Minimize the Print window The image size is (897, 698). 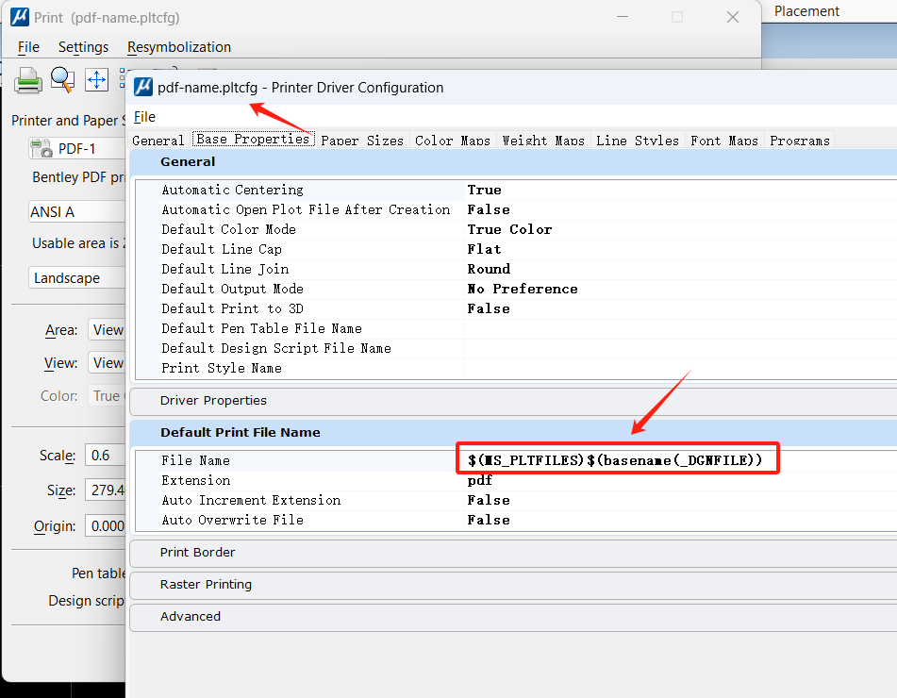pyautogui.click(x=623, y=17)
